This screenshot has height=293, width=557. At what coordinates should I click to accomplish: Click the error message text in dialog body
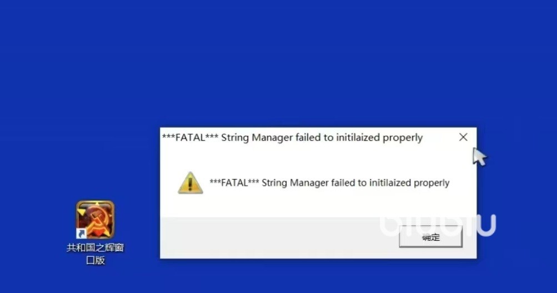tap(329, 182)
